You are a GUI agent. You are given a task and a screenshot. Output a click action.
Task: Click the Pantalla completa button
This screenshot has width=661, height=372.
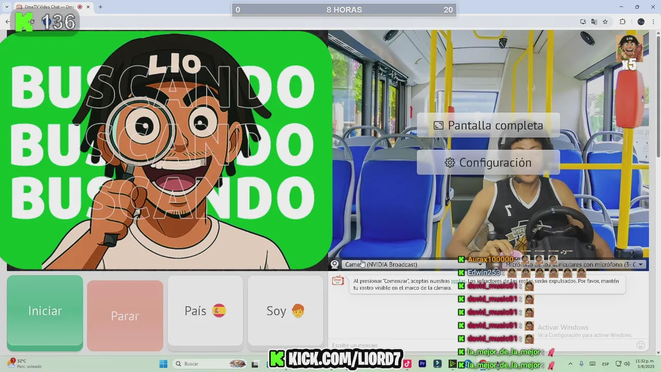pyautogui.click(x=489, y=126)
